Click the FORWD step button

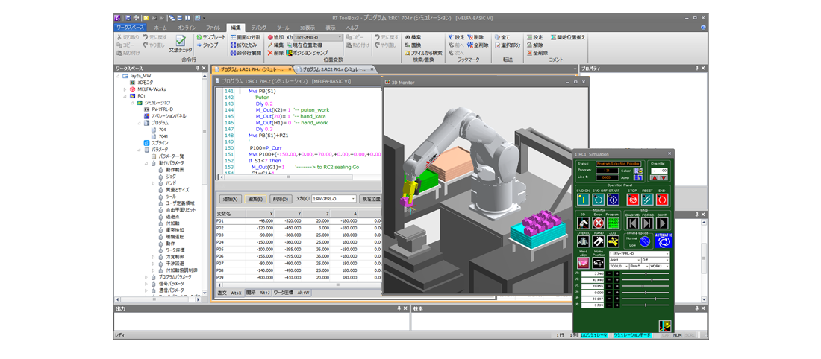coord(647,223)
